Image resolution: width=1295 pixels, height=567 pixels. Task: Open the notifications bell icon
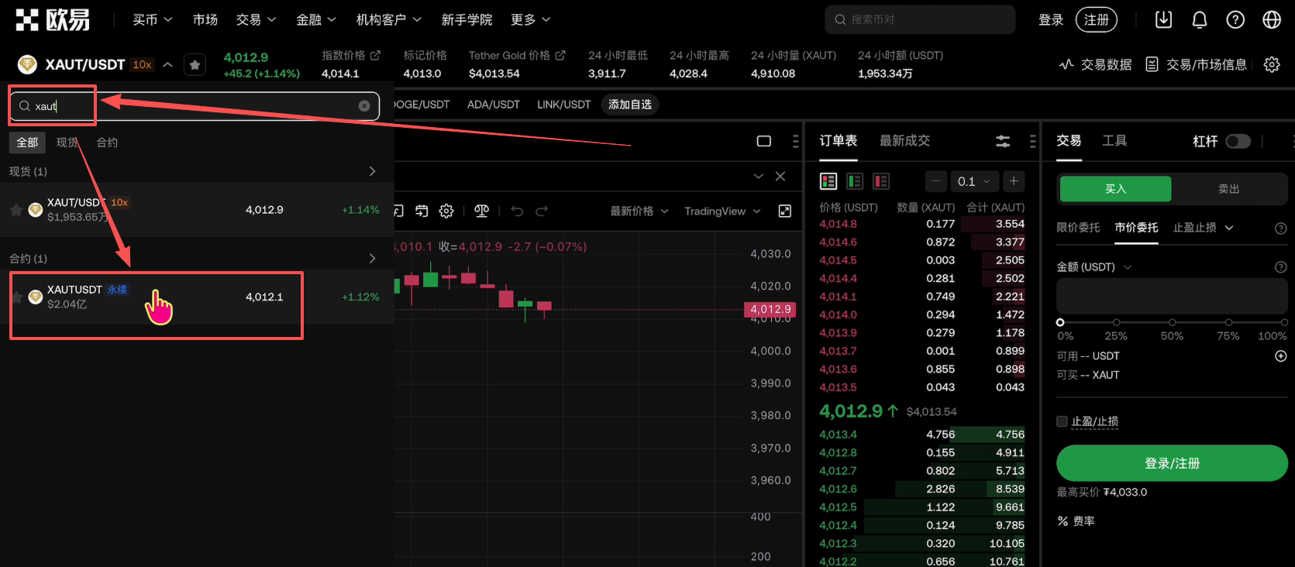pos(1199,19)
